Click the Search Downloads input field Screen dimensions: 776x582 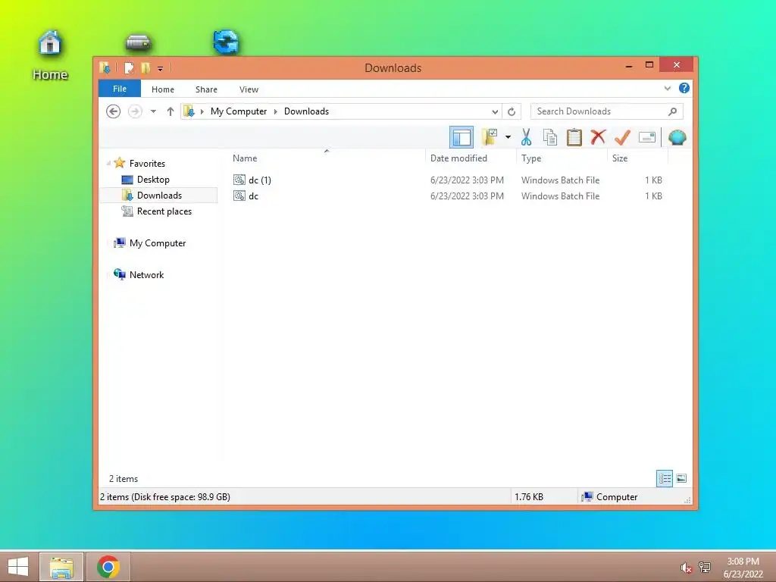point(607,111)
